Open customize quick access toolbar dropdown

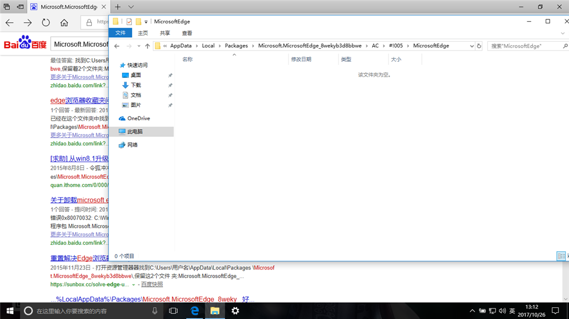tap(146, 22)
